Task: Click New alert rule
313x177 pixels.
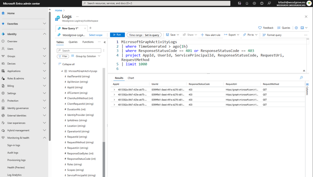Action: pos(211,35)
